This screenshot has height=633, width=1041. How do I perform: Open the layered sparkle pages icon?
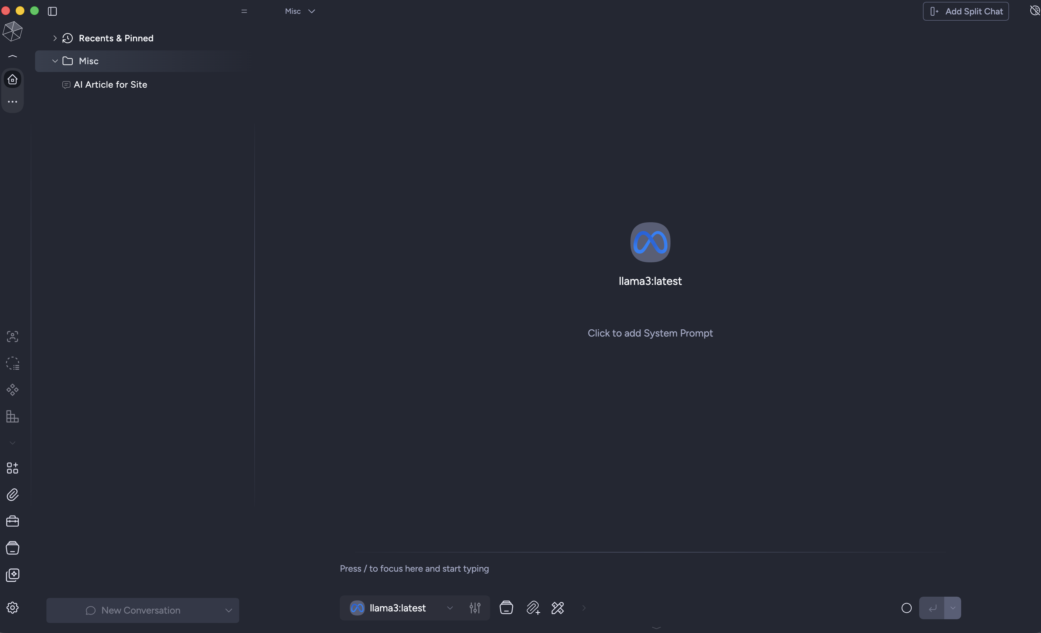point(13,575)
